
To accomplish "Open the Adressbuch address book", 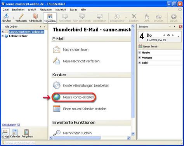I will coord(35,18).
